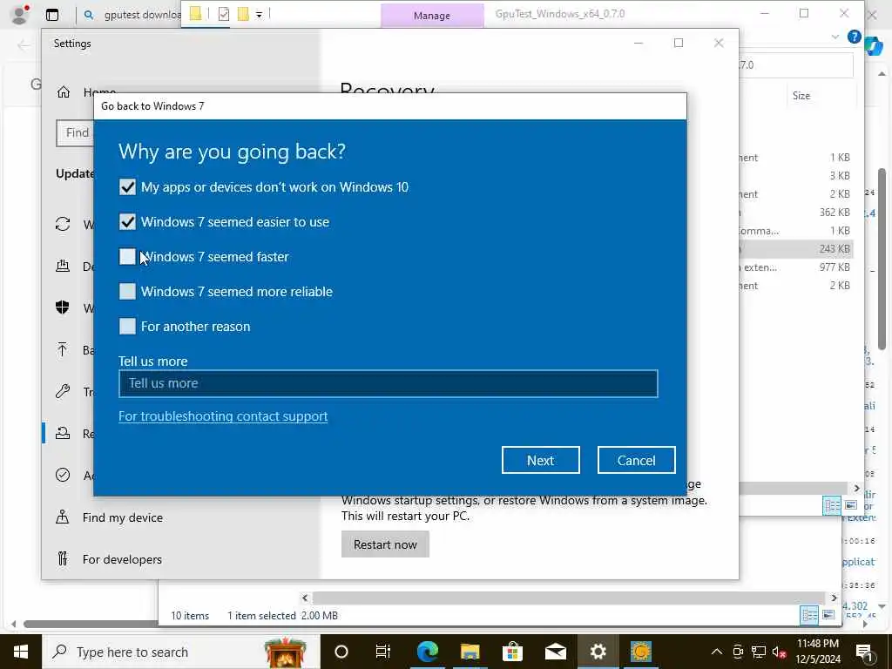Image resolution: width=892 pixels, height=669 pixels.
Task: Click the muted volume tray icon
Action: click(780, 652)
